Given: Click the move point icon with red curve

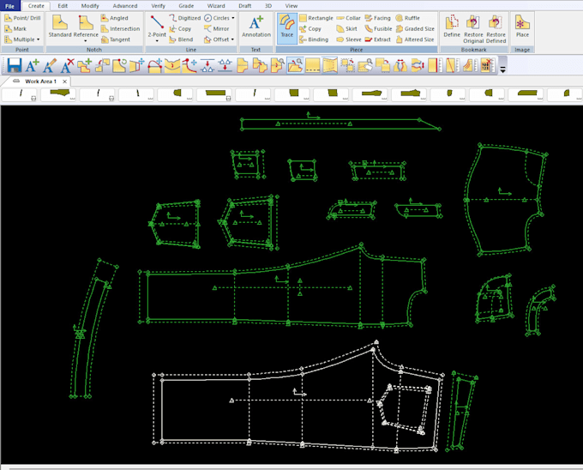Looking at the screenshot, I should [189, 65].
